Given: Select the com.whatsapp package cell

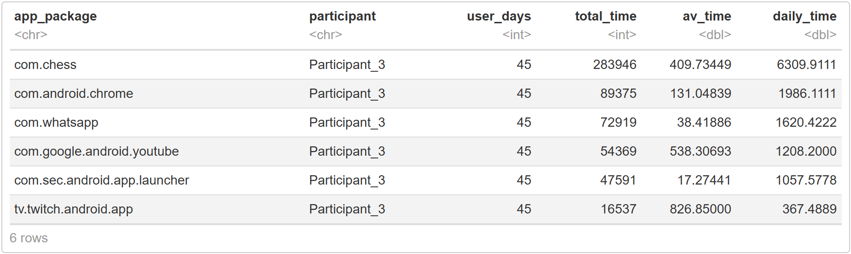Looking at the screenshot, I should 56,123.
